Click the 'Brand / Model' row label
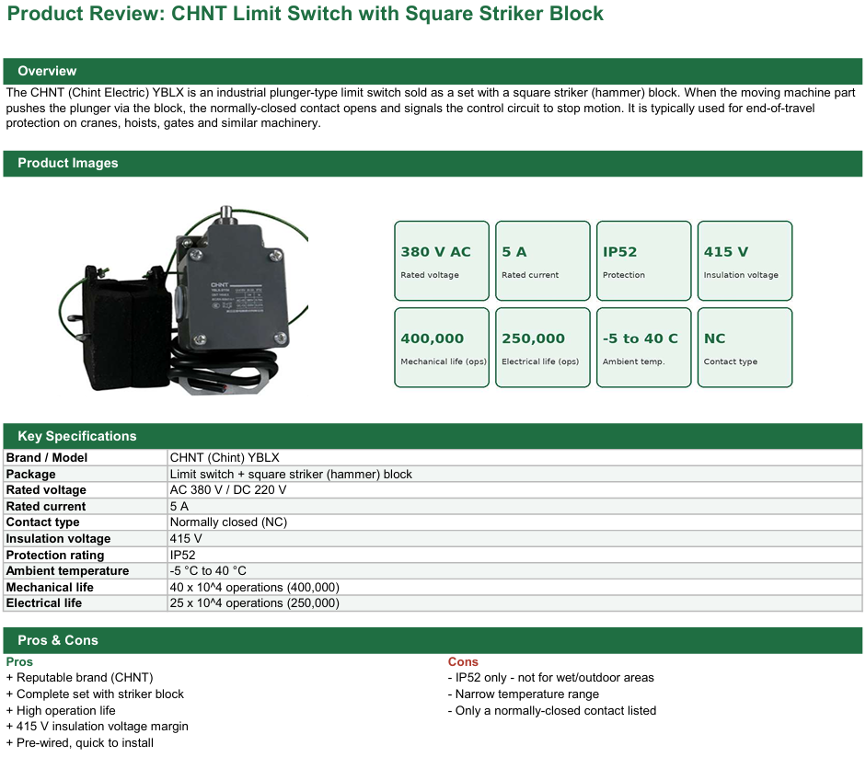866x757 pixels. (47, 458)
